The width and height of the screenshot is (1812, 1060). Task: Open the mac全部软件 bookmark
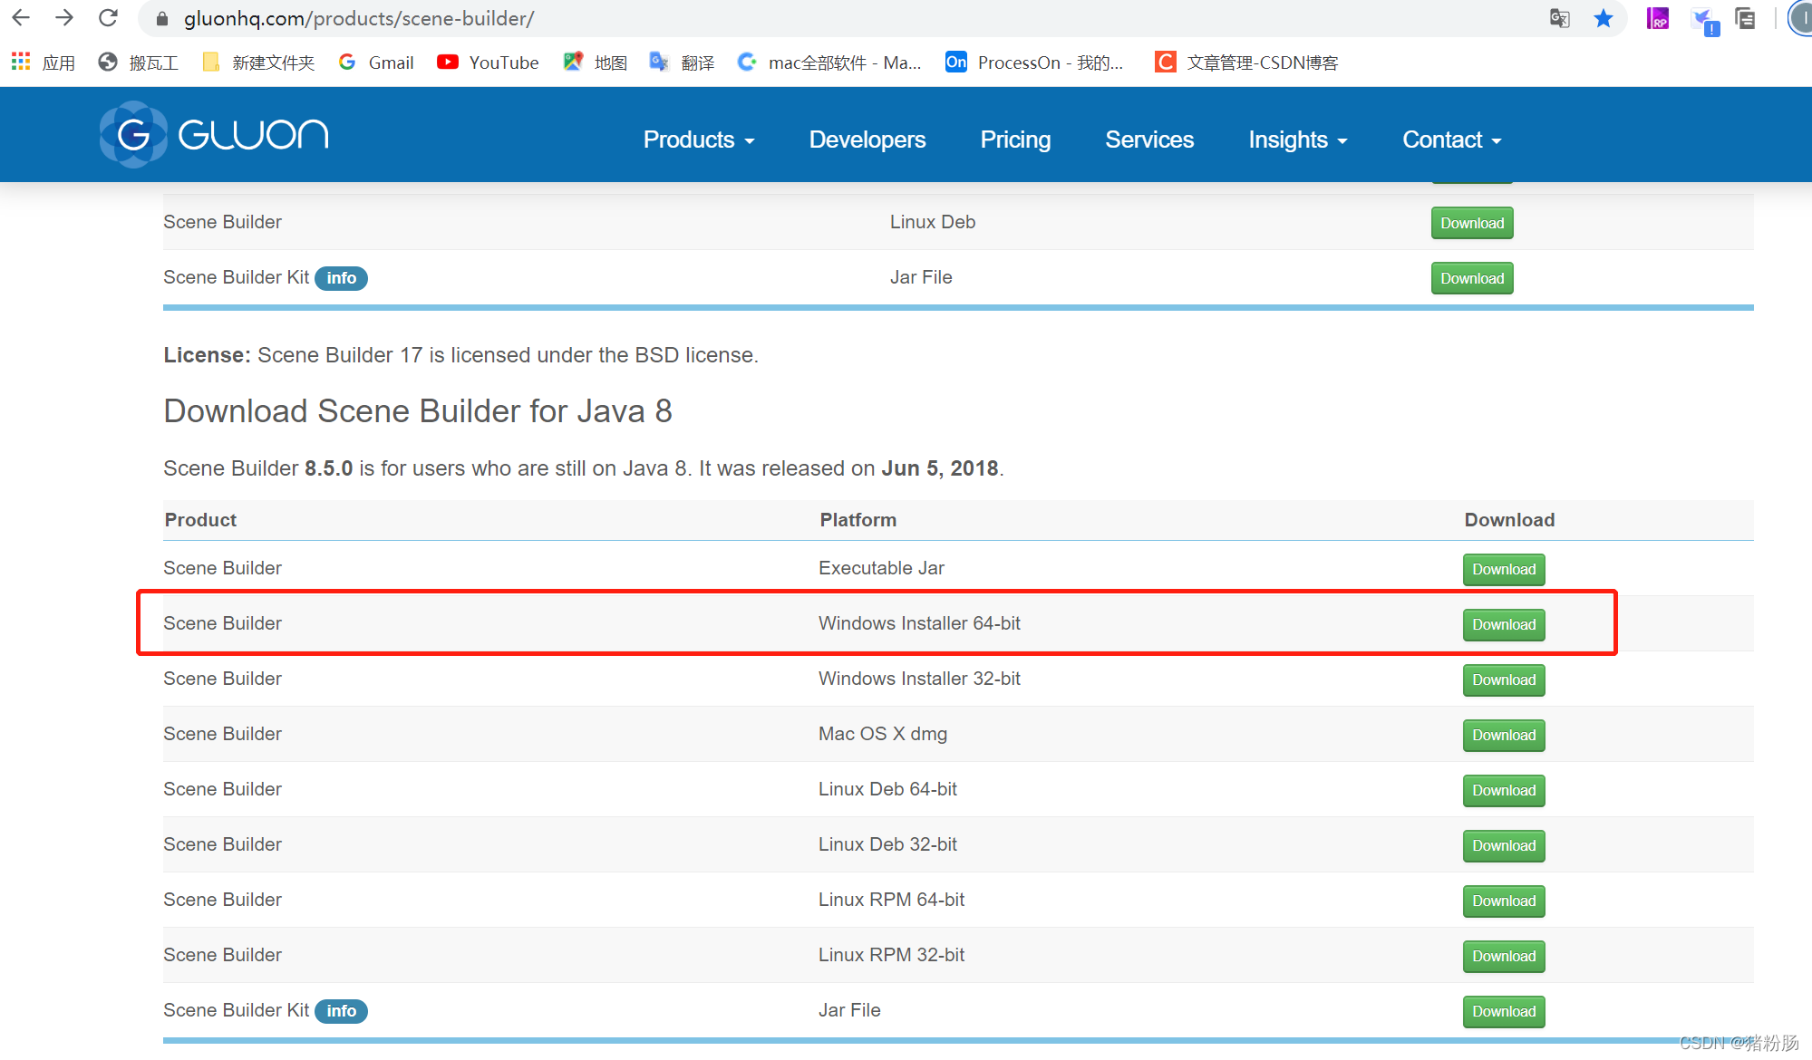829,62
